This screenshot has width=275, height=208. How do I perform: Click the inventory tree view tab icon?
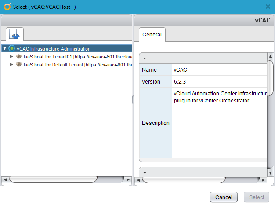pos(14,34)
